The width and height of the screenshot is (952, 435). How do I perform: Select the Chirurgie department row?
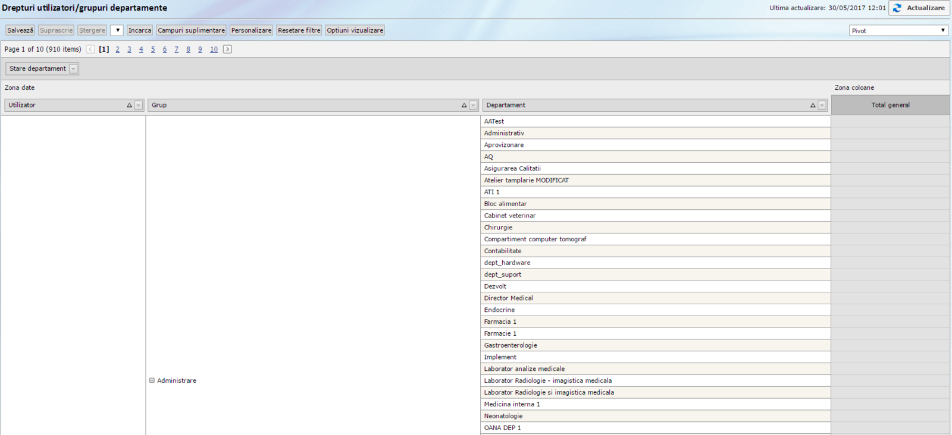498,228
